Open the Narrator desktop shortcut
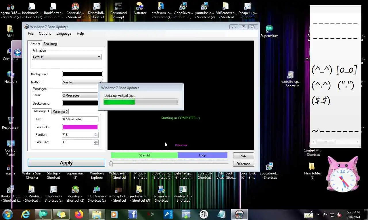The image size is (368, 220). tap(140, 9)
